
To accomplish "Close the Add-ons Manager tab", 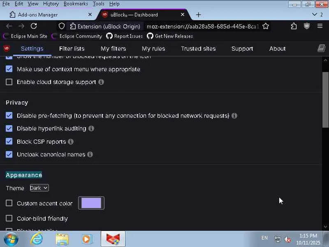I will click(x=90, y=14).
